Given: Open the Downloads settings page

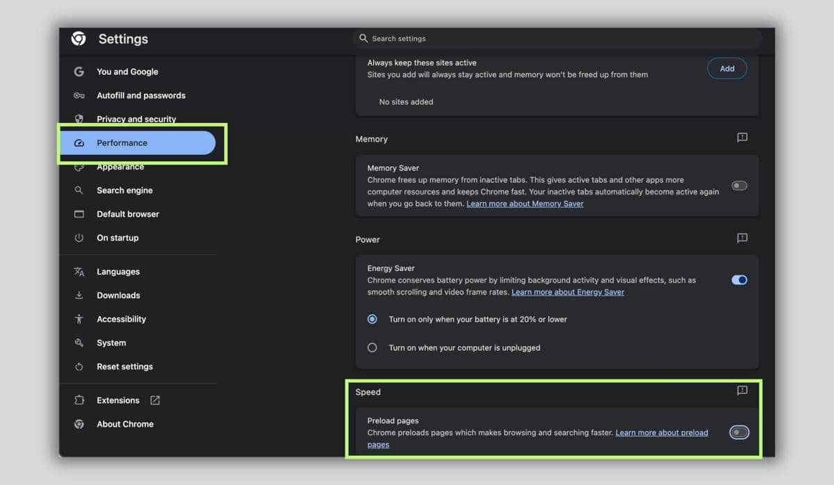Looking at the screenshot, I should pyautogui.click(x=118, y=295).
